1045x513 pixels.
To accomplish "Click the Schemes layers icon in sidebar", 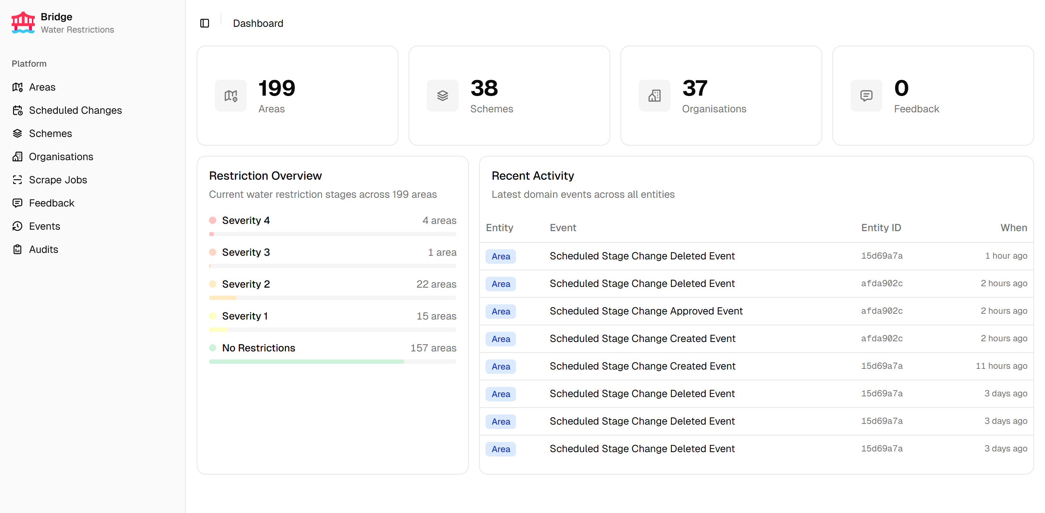I will coord(17,133).
